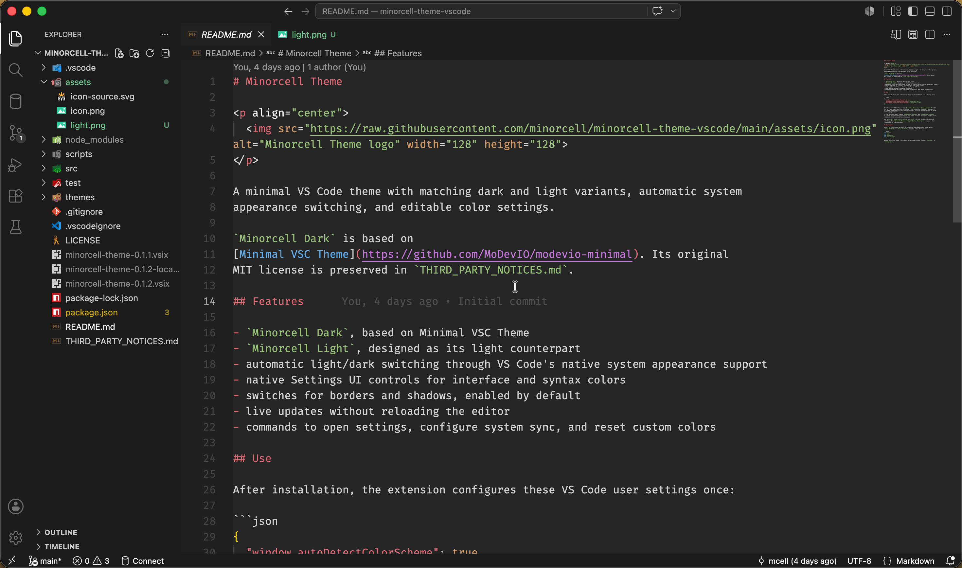962x568 pixels.
Task: Switch to the README.md tab
Action: 226,34
